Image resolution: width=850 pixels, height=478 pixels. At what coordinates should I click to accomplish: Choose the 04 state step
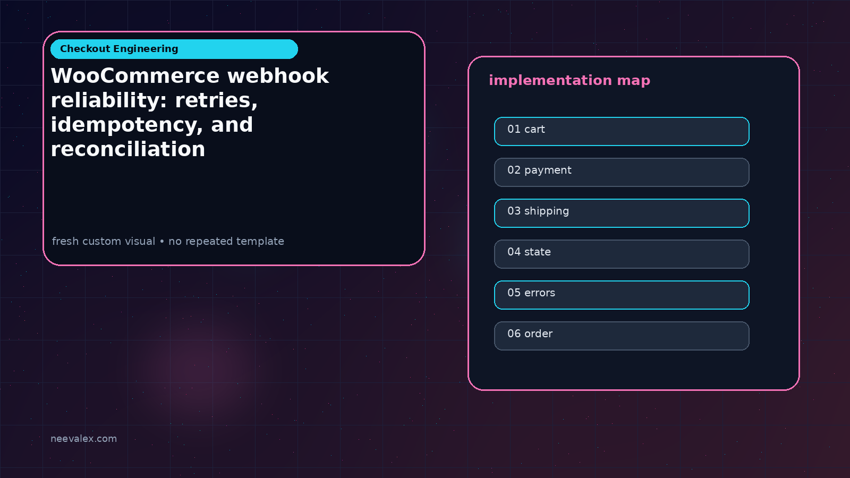tap(622, 254)
